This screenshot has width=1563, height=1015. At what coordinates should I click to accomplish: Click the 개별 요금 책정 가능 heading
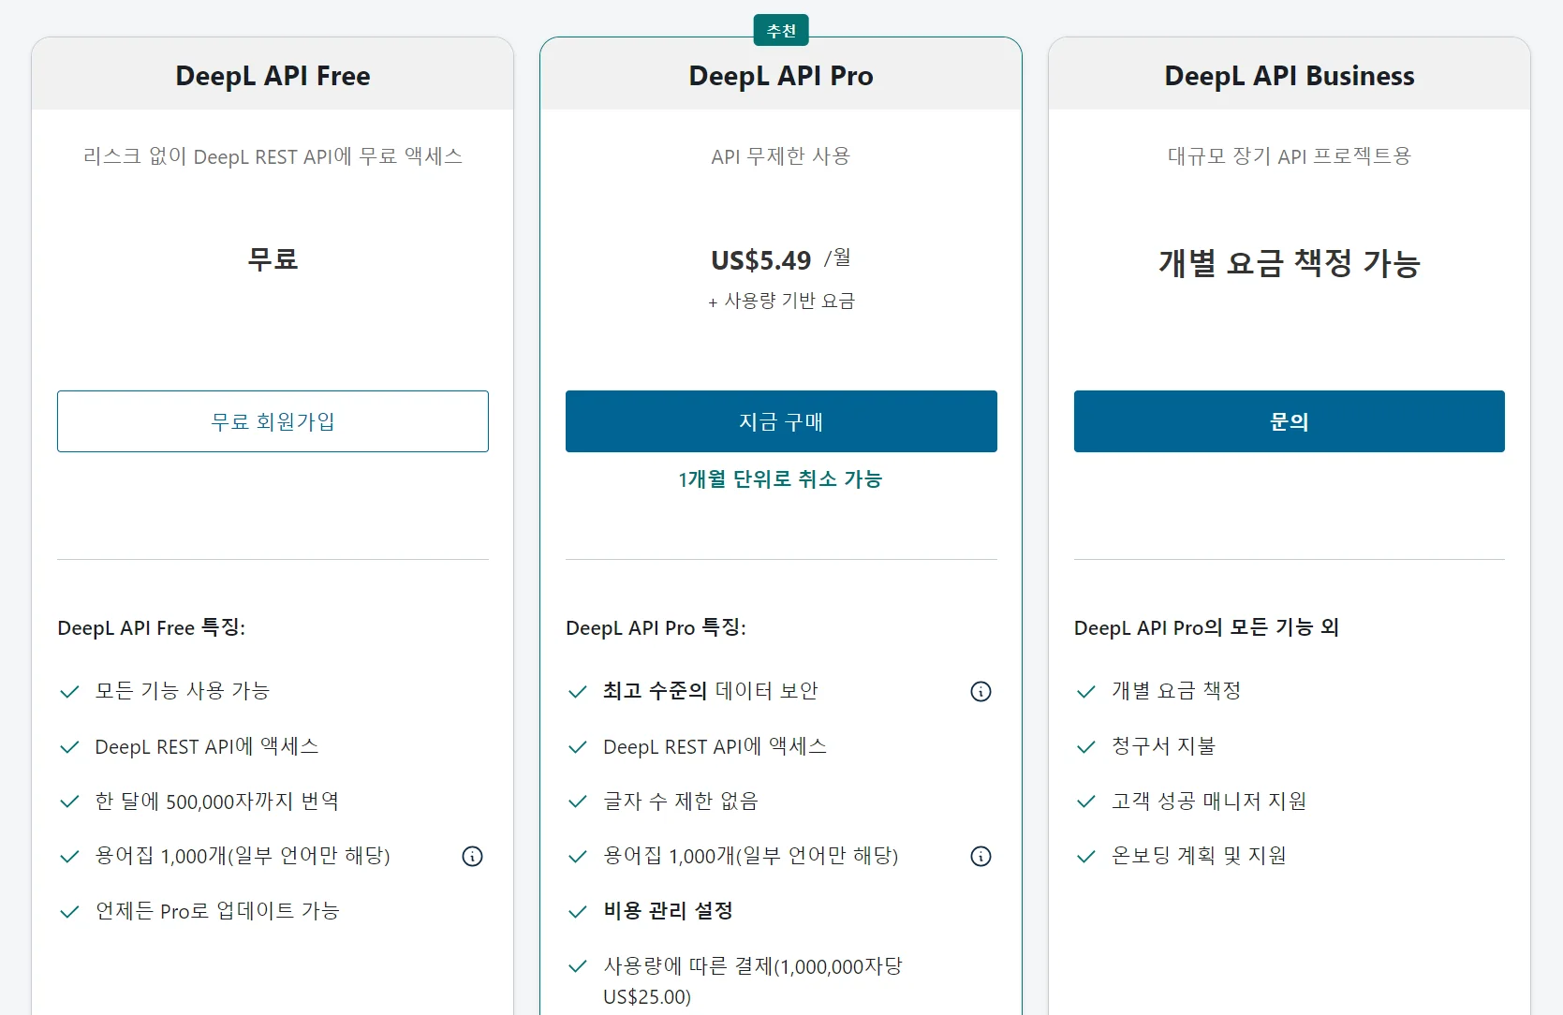pos(1290,263)
